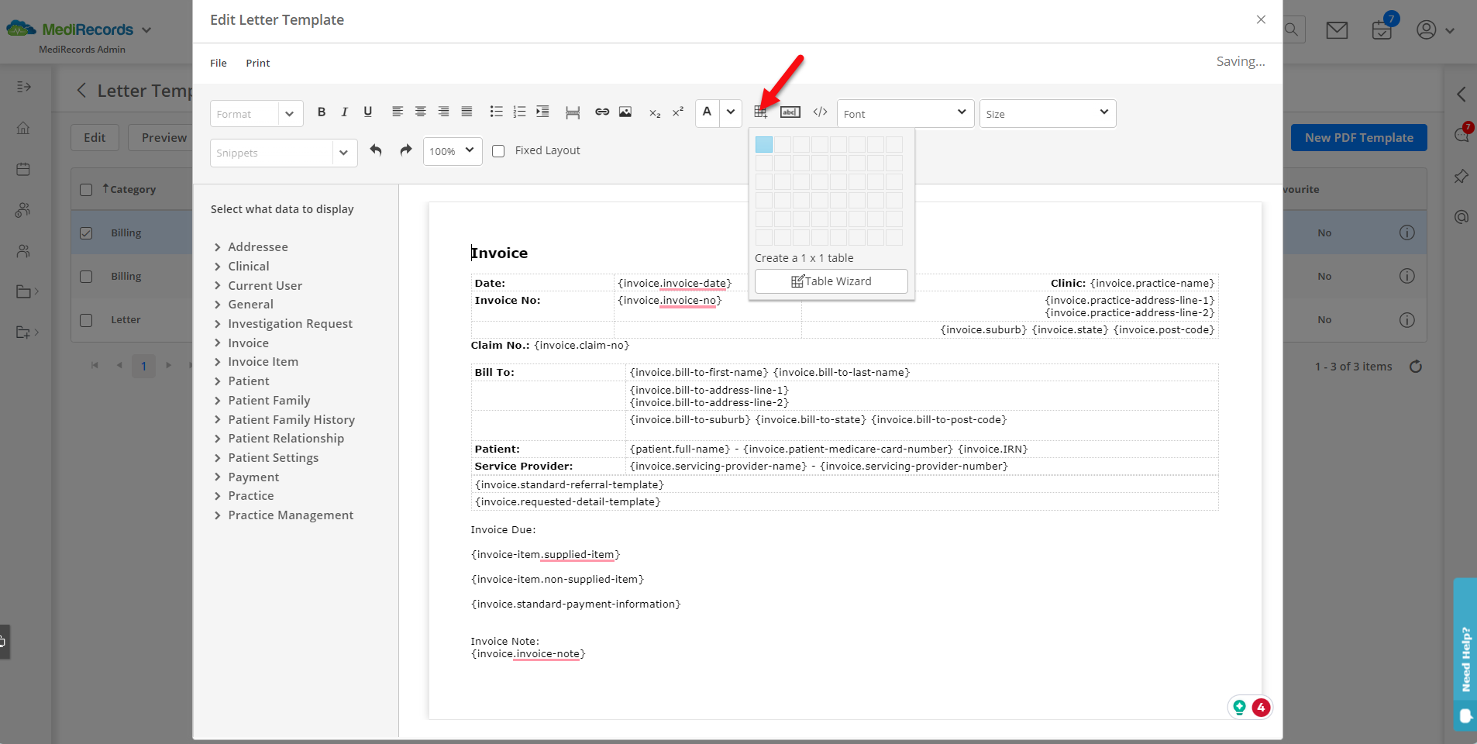
Task: Open the font color picker arrow
Action: [x=731, y=112]
